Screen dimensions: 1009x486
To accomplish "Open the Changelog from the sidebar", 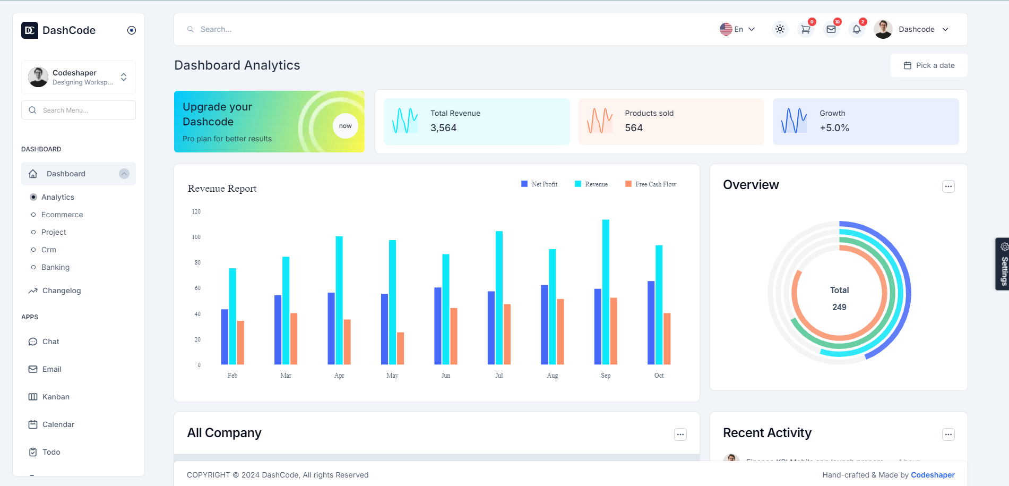I will click(61, 291).
